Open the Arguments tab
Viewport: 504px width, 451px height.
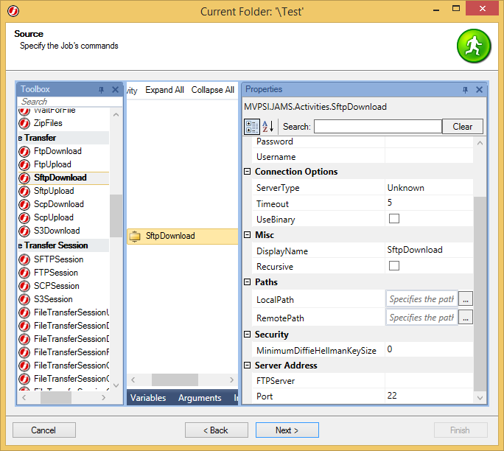point(200,398)
